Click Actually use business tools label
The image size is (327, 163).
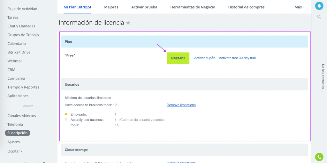coord(87,123)
